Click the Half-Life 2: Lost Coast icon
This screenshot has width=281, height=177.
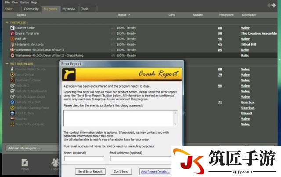(x=12, y=97)
